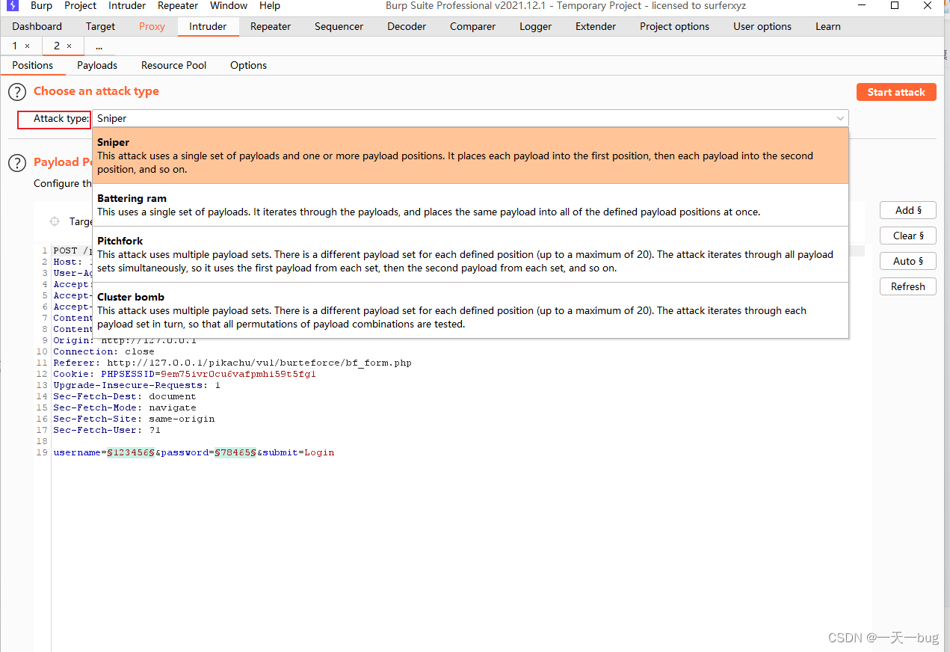Click the Sec-Fetch-Mode: navigate line
The width and height of the screenshot is (950, 652).
[x=125, y=408]
